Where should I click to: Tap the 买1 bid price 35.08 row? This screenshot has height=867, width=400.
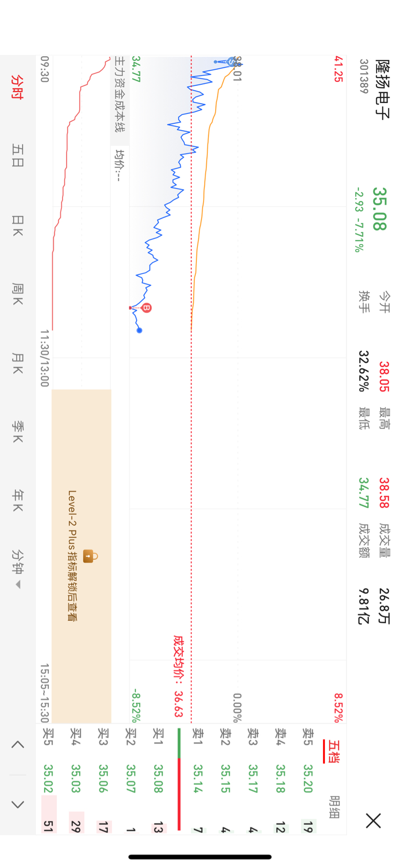(159, 779)
